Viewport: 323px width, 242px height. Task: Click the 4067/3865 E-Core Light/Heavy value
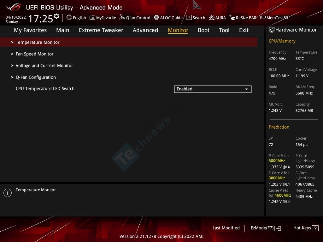tap(305, 184)
